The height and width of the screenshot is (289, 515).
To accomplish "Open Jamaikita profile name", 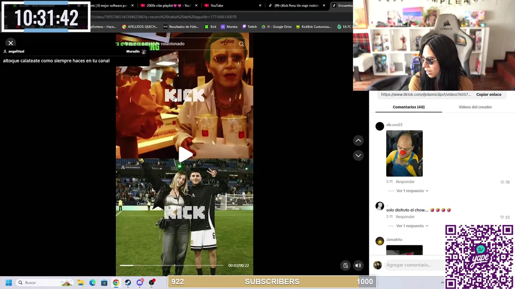I will pyautogui.click(x=394, y=240).
